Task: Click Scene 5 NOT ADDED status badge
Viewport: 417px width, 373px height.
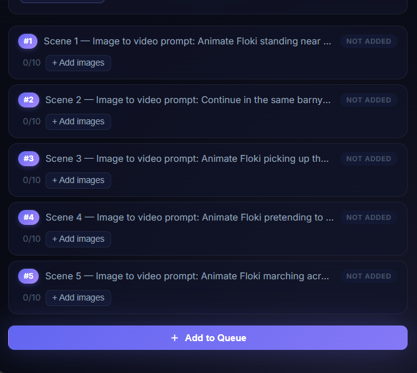Action: point(368,276)
